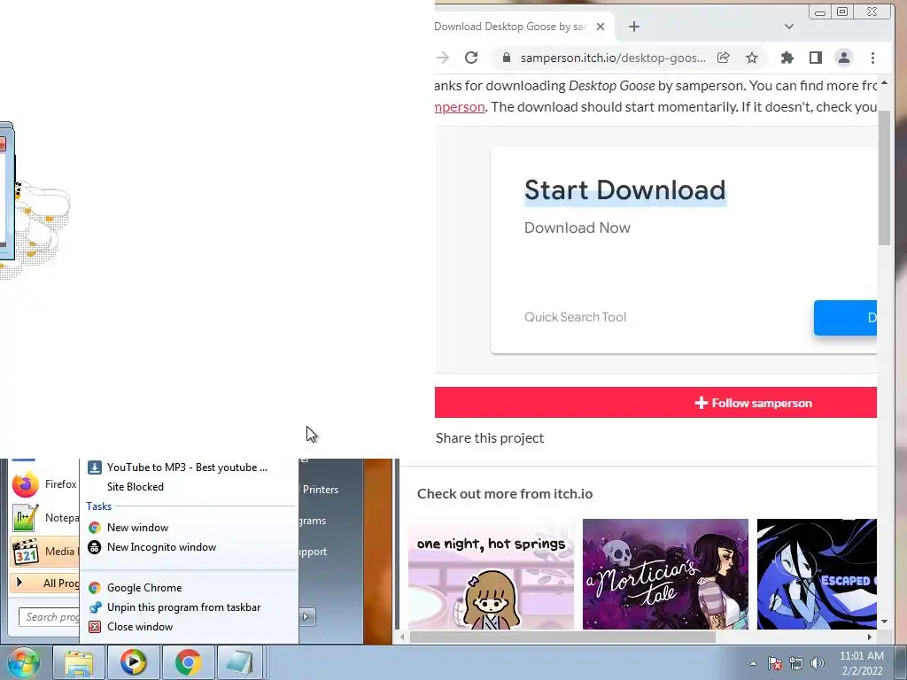Open a new tab with plus button
The height and width of the screenshot is (680, 907).
[634, 27]
